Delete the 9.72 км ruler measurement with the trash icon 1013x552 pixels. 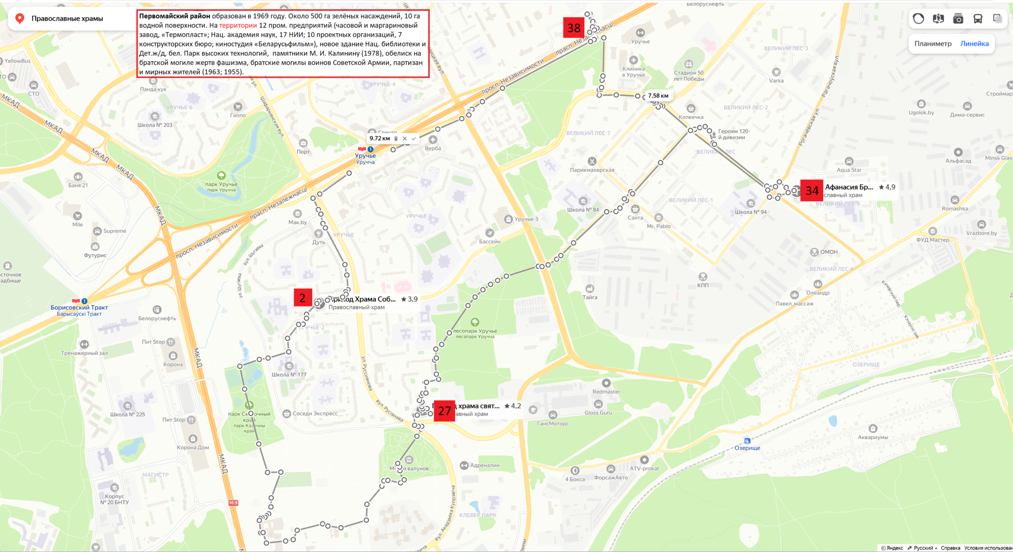coord(396,138)
